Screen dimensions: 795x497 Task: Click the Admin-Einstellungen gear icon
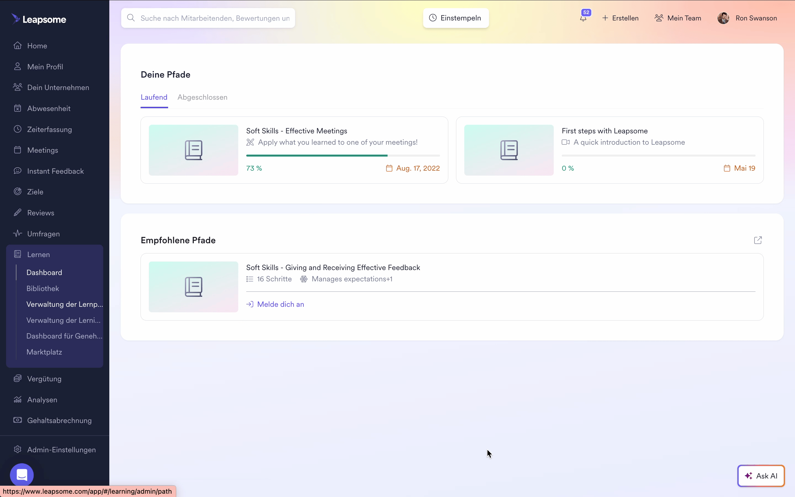click(x=17, y=449)
